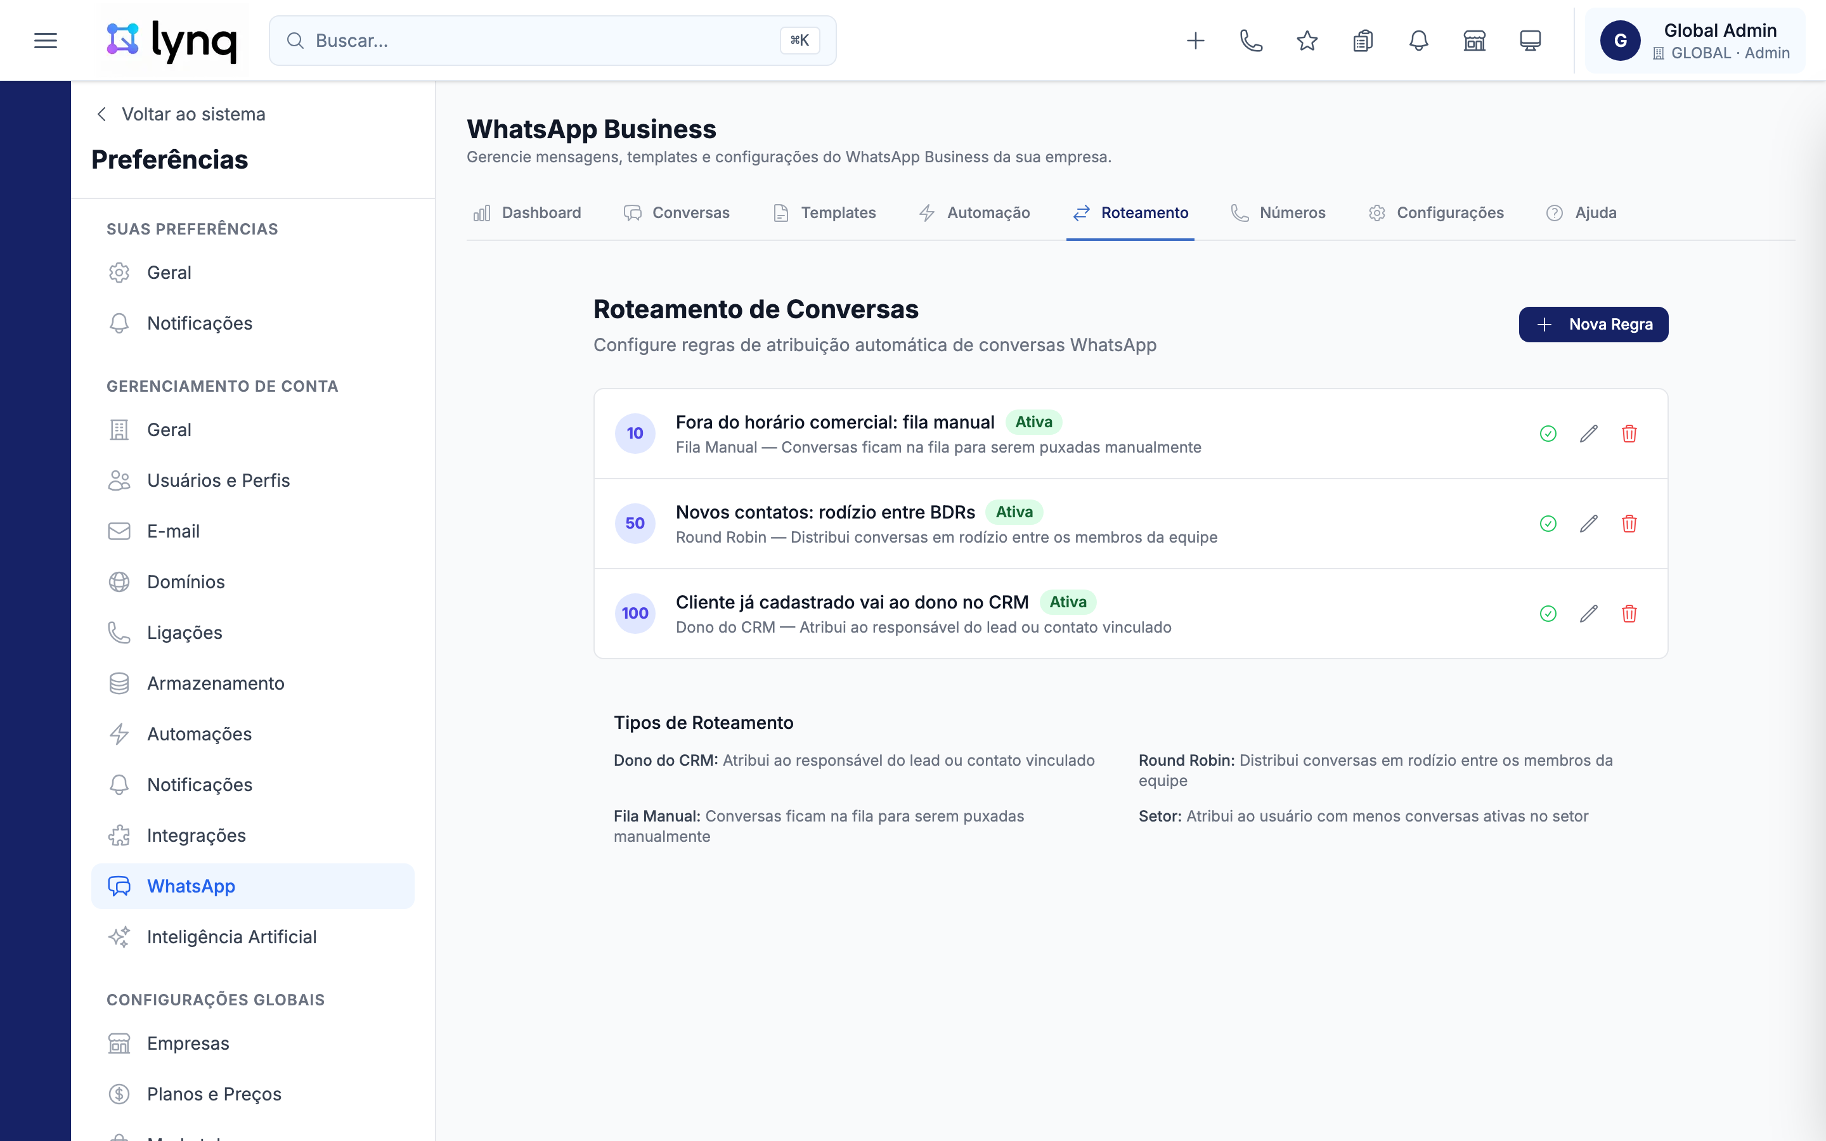This screenshot has height=1141, width=1826.
Task: Open Geral under Gerenciamento de Conta
Action: (x=253, y=429)
